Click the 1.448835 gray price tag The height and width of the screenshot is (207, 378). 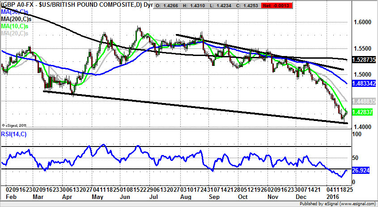tap(363, 102)
